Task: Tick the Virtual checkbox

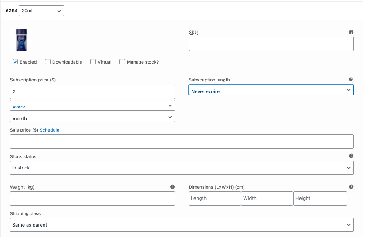Action: click(93, 62)
